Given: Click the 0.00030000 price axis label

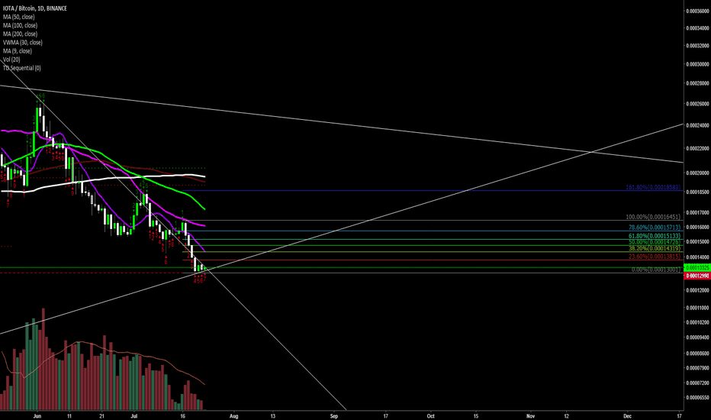Looking at the screenshot, I should click(697, 64).
